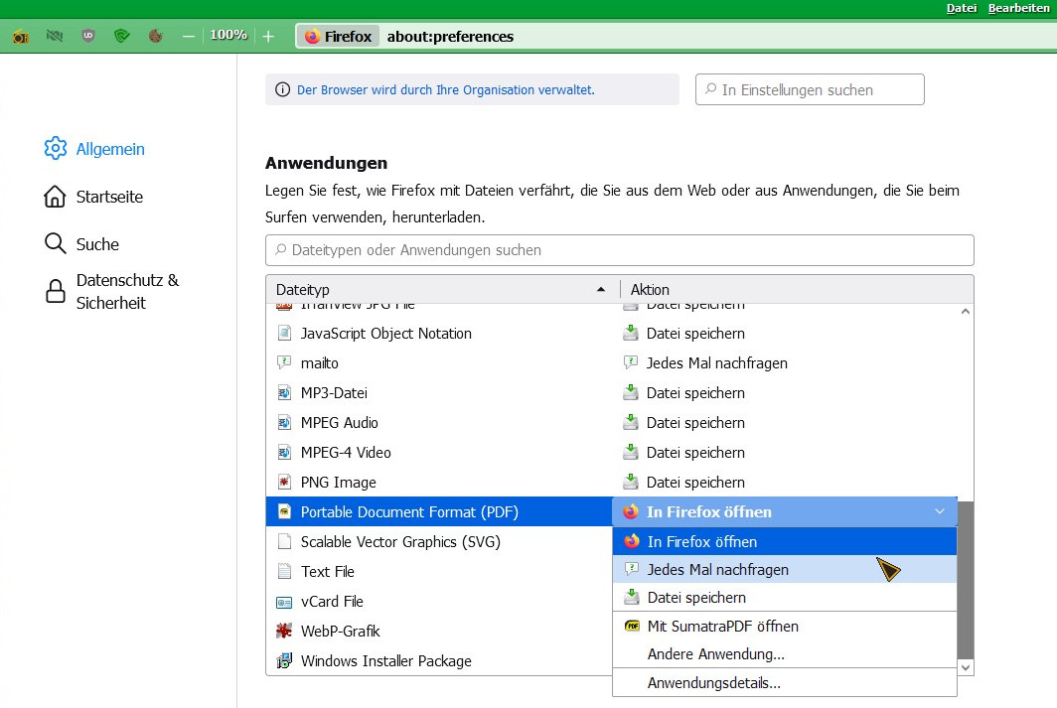
Task: Click the cookie extension icon in toolbar
Action: [155, 37]
